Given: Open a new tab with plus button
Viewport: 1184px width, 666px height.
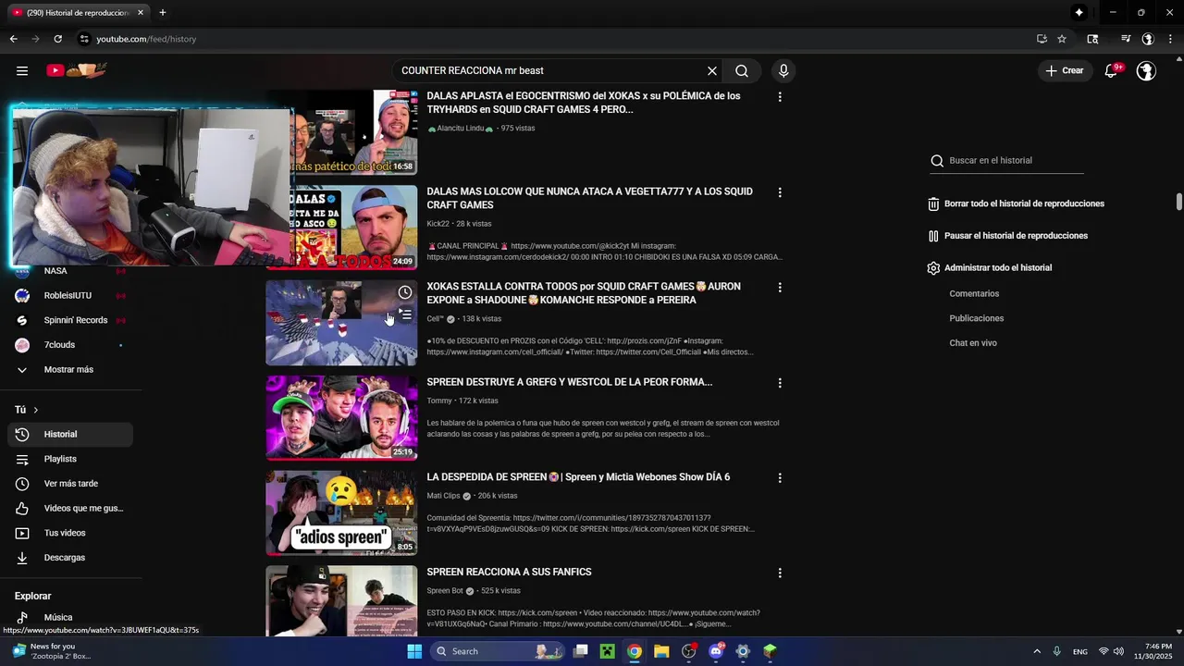Looking at the screenshot, I should coord(163,13).
